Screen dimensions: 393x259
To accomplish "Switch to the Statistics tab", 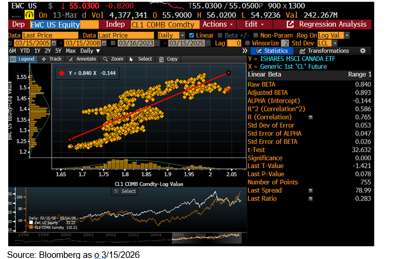I will [272, 51].
